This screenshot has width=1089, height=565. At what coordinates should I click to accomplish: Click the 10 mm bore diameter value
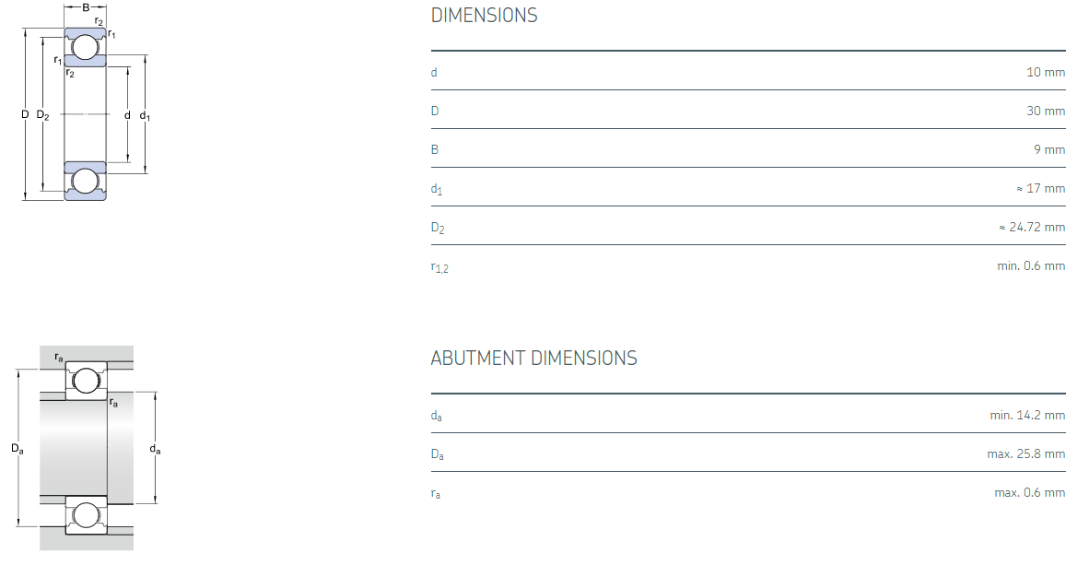pos(1045,72)
